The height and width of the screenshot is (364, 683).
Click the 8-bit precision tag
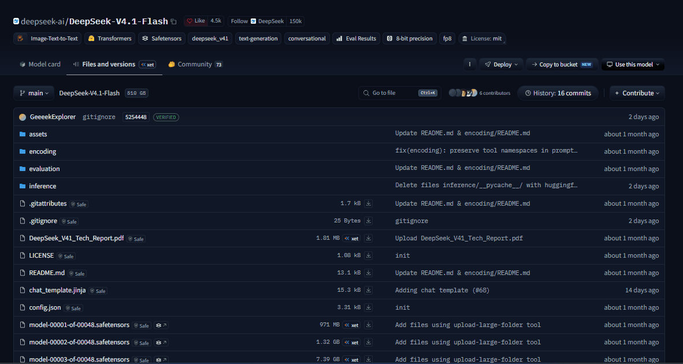click(x=410, y=38)
